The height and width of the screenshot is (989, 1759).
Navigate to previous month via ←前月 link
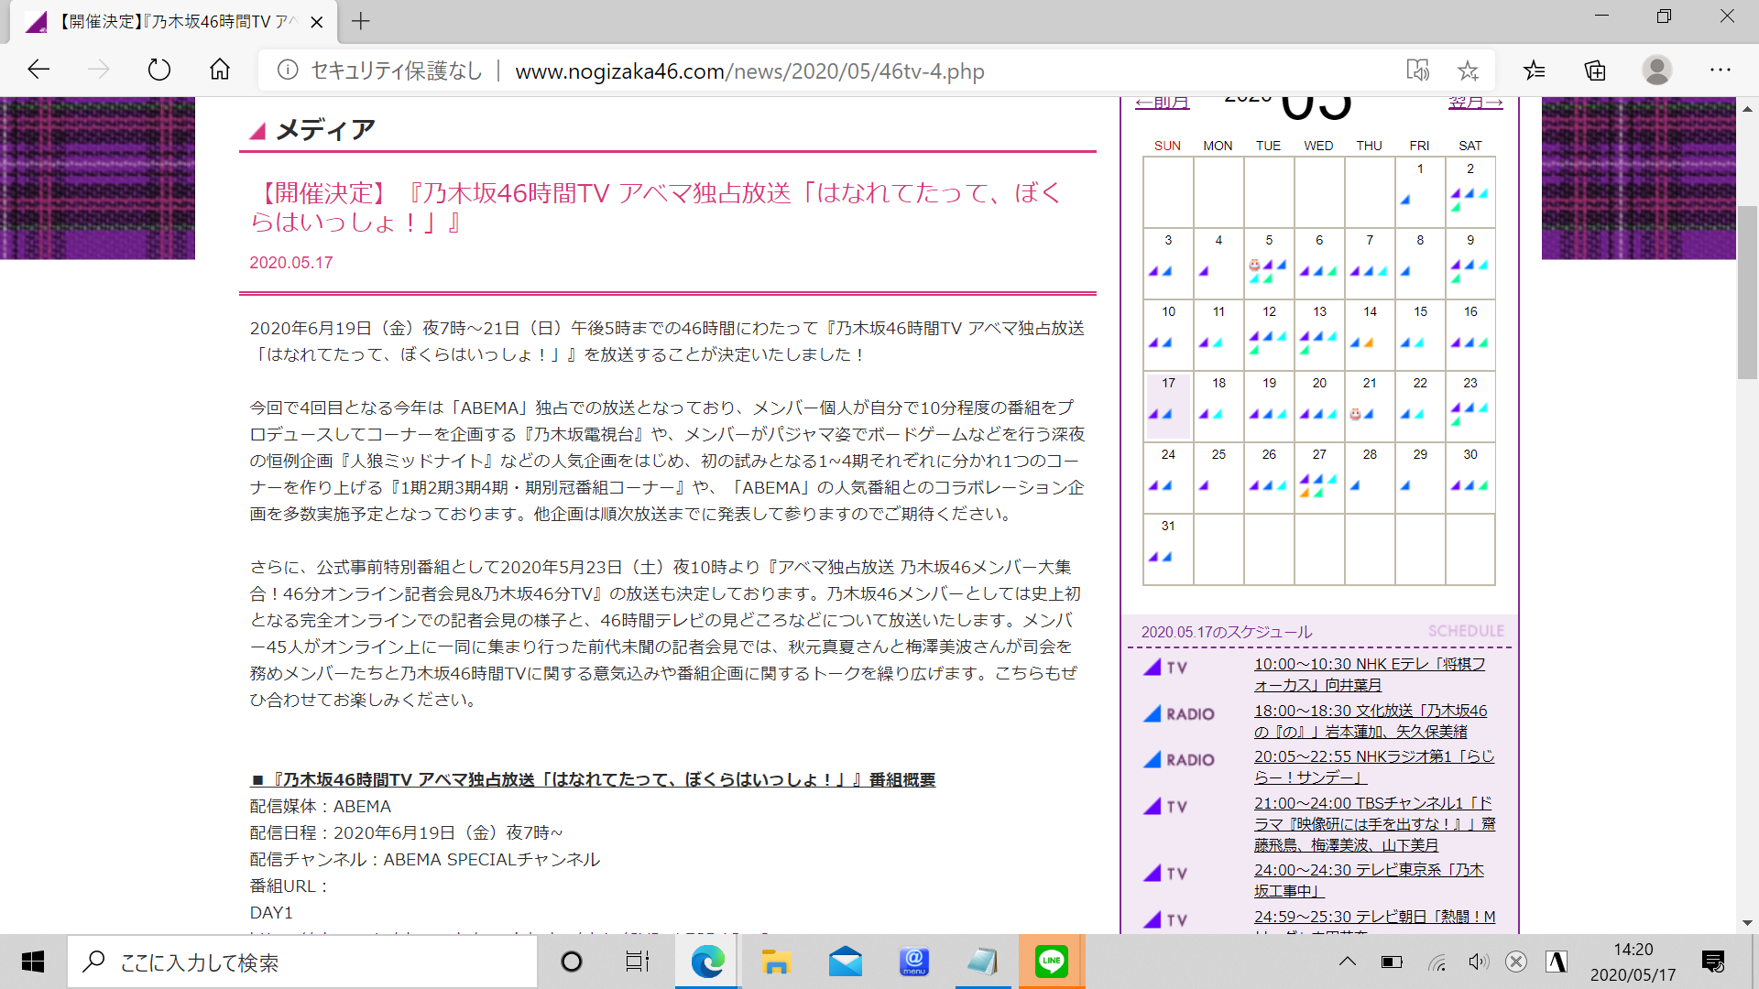pos(1162,102)
